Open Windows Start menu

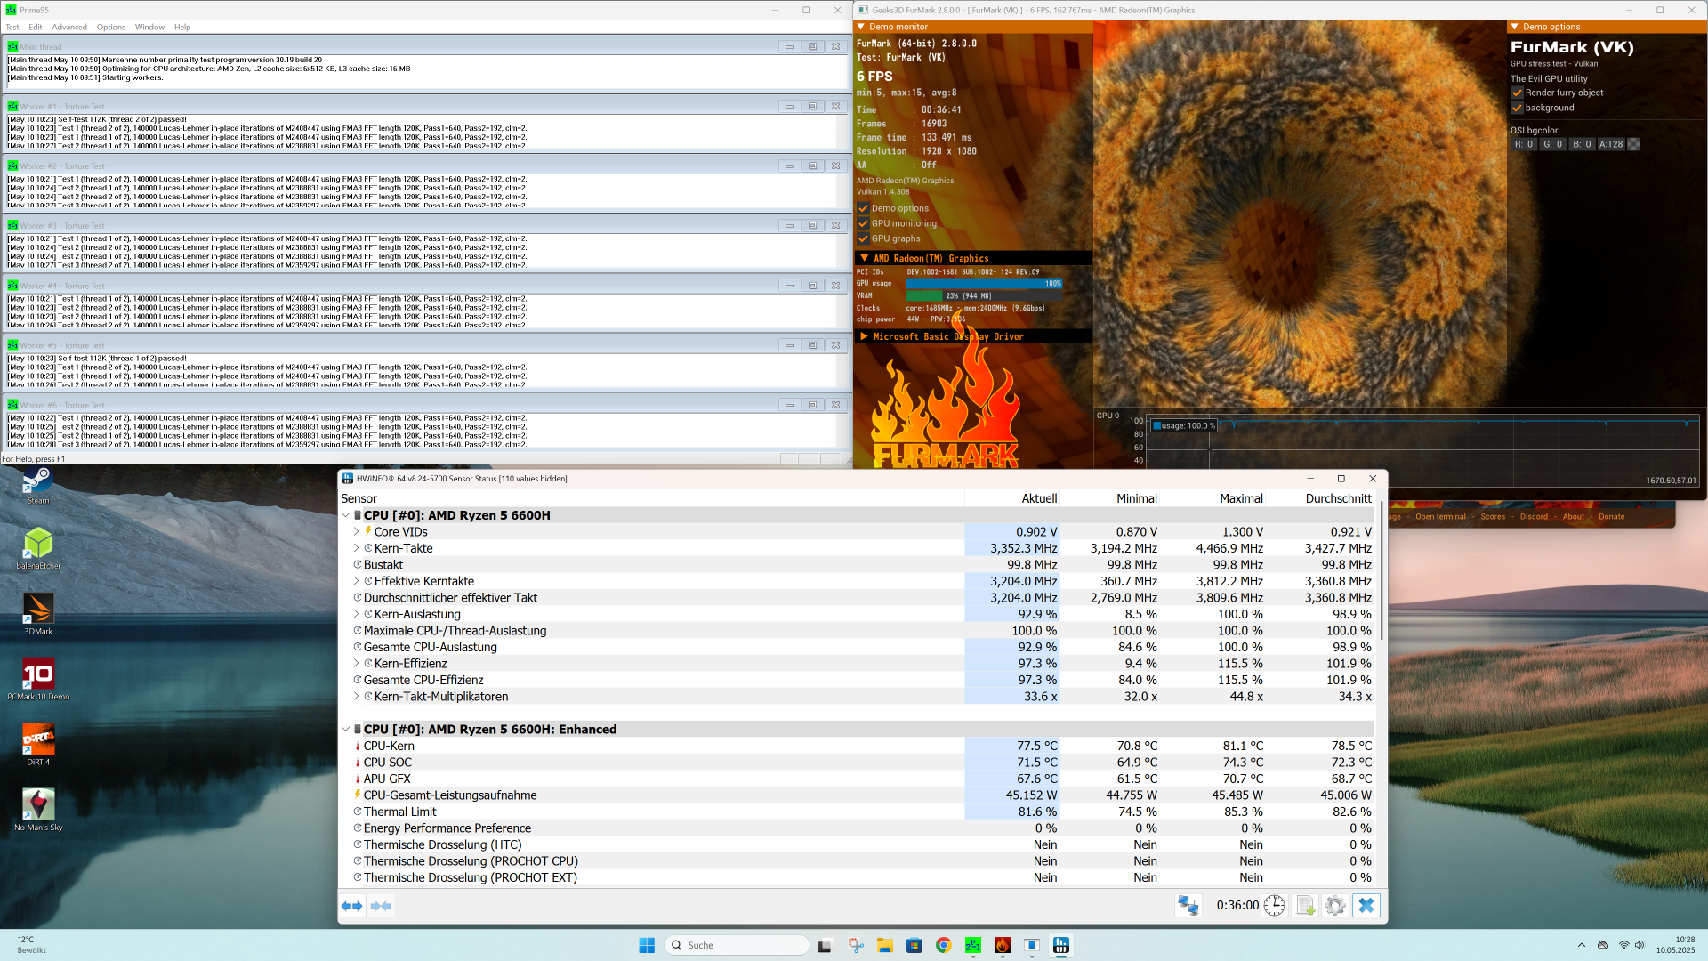point(647,945)
